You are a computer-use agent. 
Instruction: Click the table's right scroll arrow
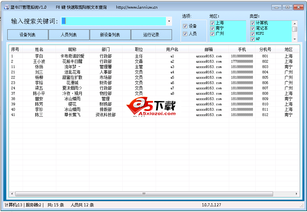[296, 194]
